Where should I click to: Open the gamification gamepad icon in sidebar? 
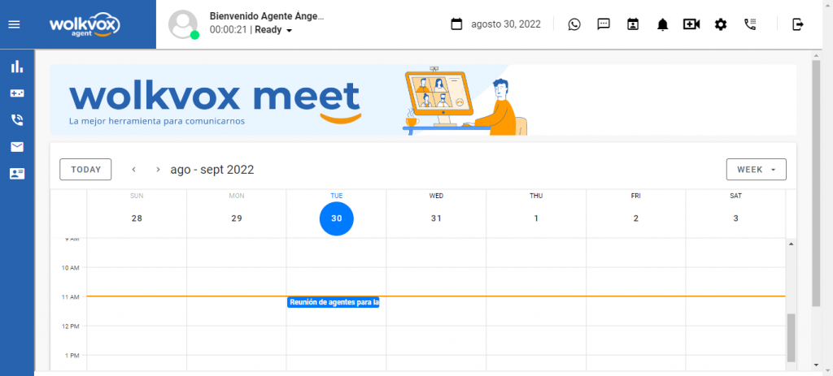coord(17,93)
